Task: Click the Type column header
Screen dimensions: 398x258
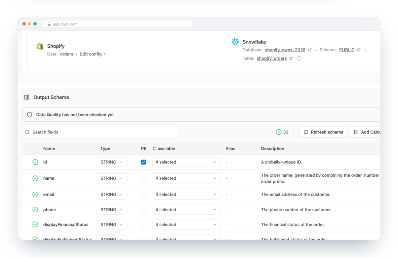Action: 105,149
